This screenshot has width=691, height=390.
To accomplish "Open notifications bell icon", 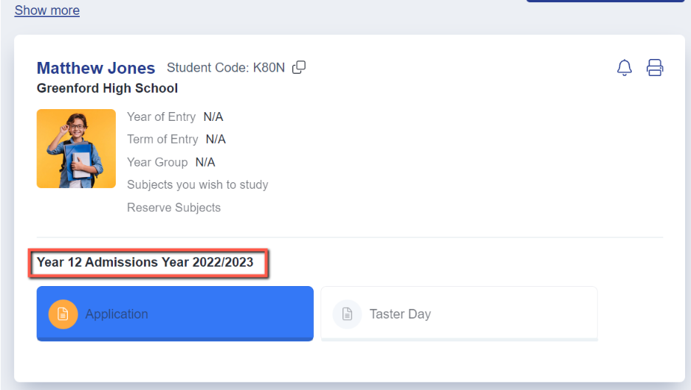I will [x=624, y=68].
